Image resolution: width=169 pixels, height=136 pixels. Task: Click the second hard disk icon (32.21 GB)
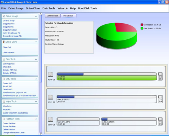[50, 97]
